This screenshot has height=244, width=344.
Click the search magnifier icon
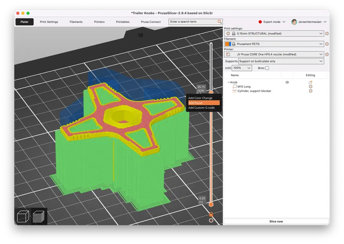(x=220, y=22)
